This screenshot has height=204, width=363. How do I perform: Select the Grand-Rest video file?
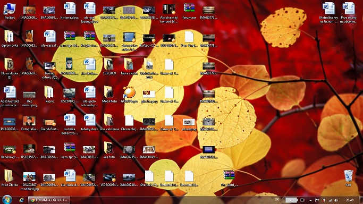[x=49, y=124]
